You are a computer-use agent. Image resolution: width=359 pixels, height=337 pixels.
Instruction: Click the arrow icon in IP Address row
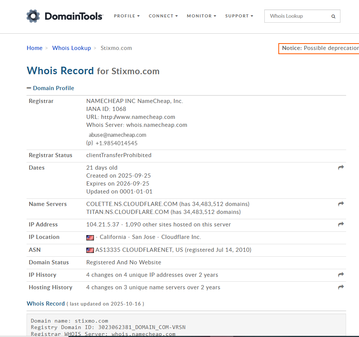341,224
